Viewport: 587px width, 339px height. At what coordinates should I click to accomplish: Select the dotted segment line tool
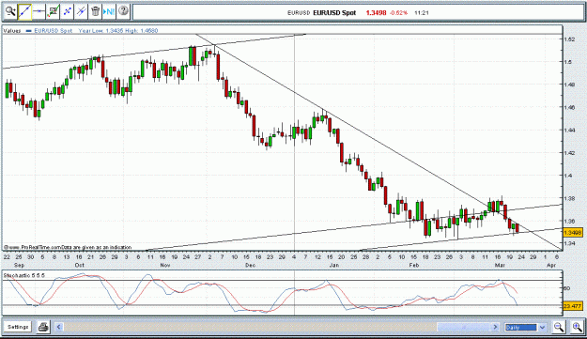pyautogui.click(x=67, y=11)
